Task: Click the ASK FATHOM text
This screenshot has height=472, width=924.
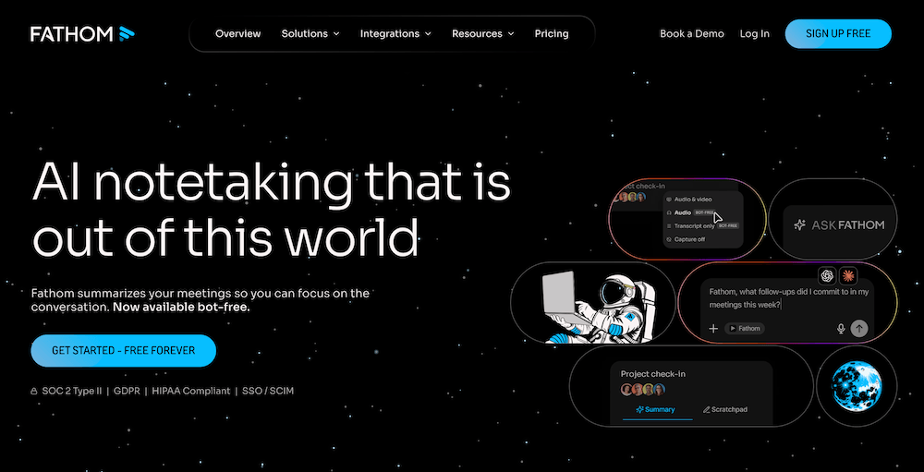Action: [848, 224]
